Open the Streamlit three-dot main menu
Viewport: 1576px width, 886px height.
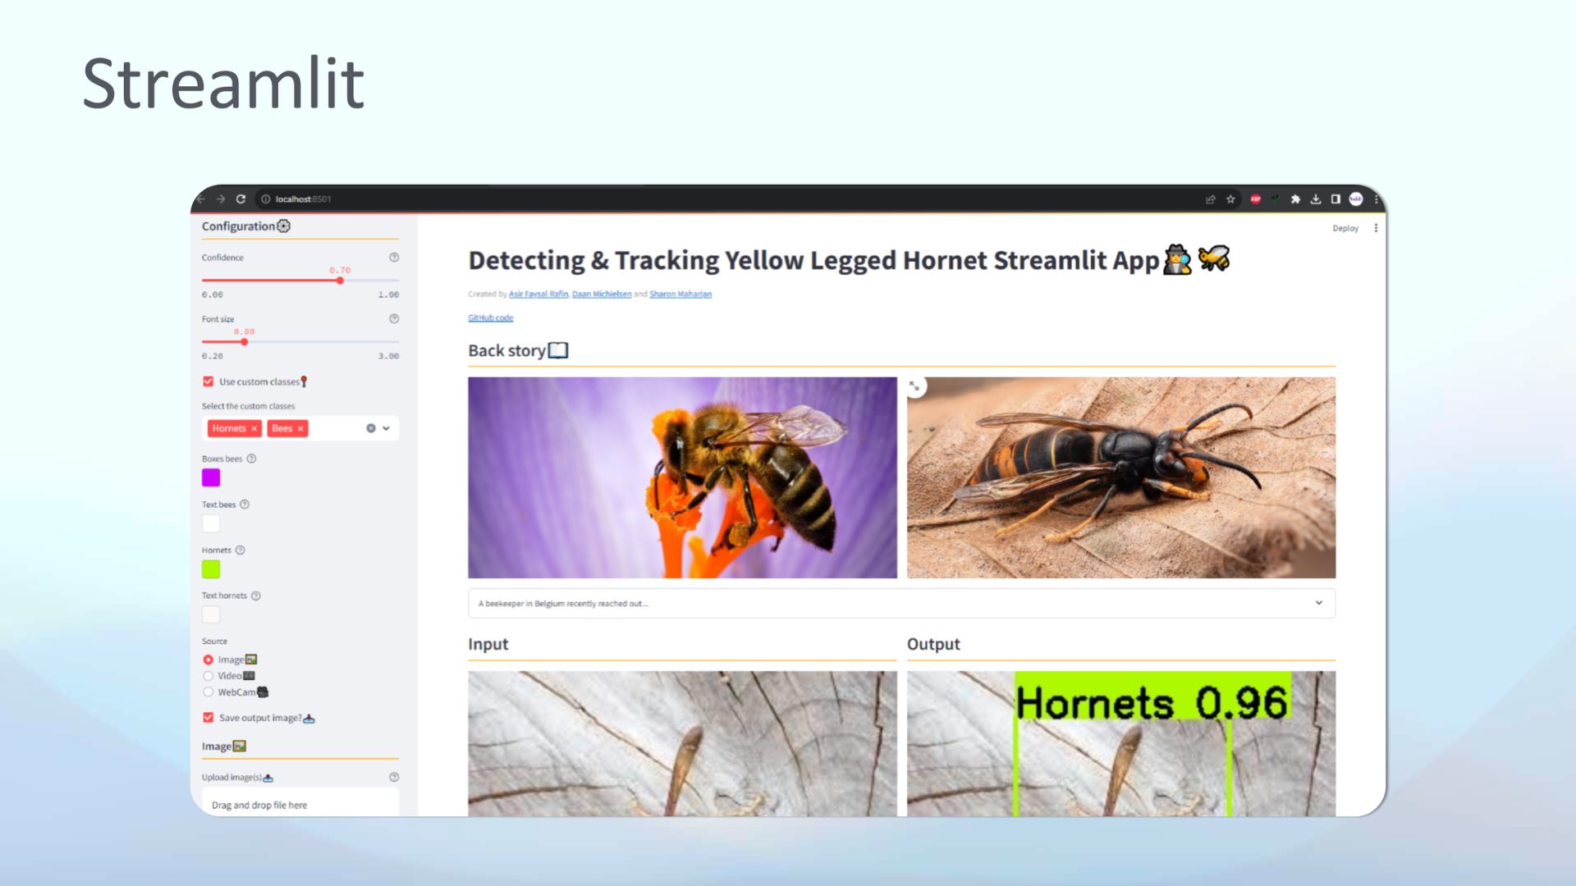point(1376,228)
